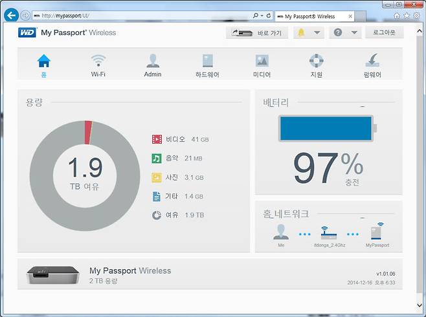This screenshot has width=426, height=317.
Task: Click the 비디오 (Video) 41 GB entry
Action: (180, 139)
